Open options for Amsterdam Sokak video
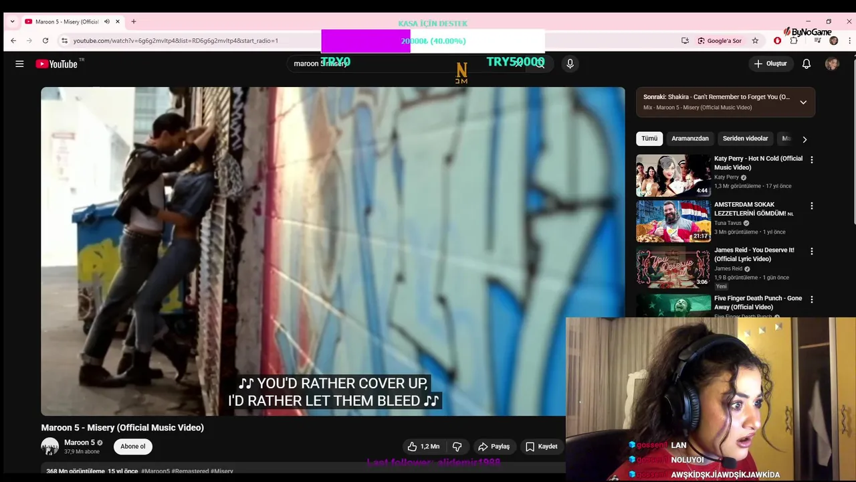The height and width of the screenshot is (482, 856). click(x=812, y=206)
